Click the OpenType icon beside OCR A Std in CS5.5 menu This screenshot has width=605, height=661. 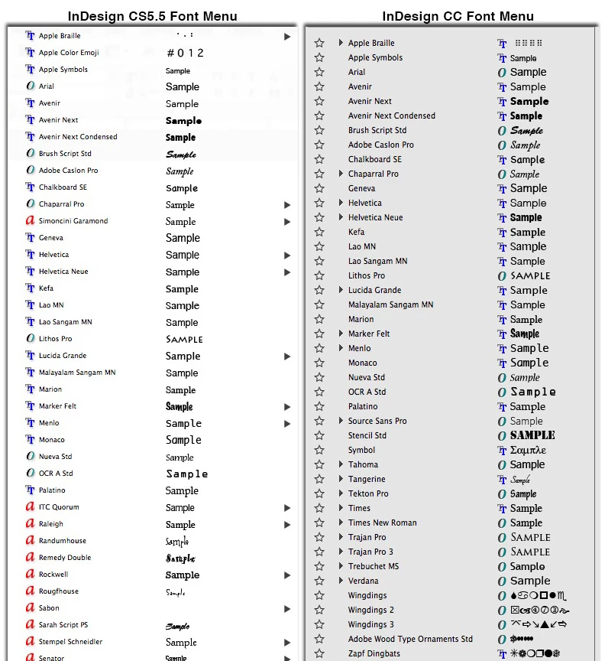coord(30,473)
